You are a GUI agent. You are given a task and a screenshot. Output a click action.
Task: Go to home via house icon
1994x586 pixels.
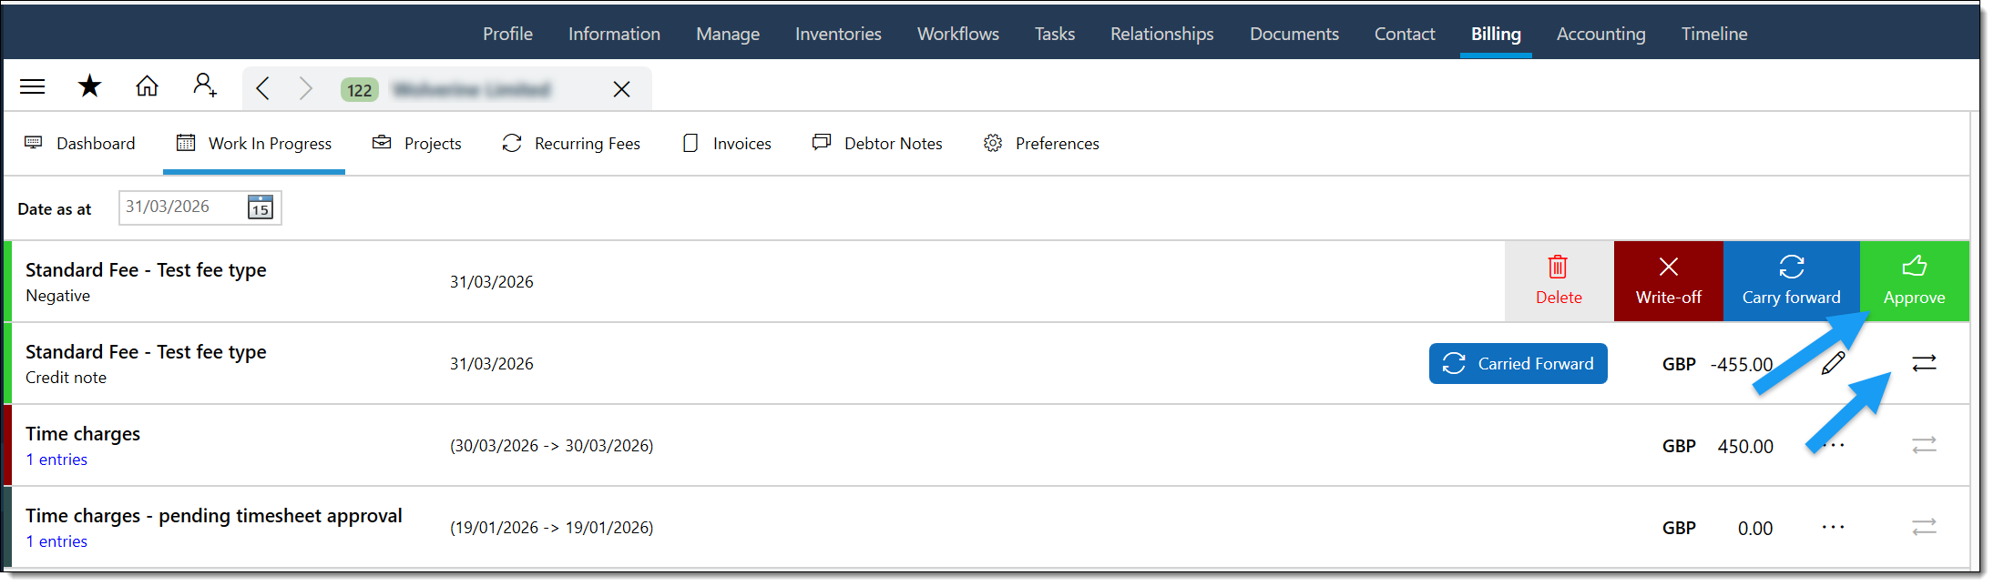coord(147,87)
